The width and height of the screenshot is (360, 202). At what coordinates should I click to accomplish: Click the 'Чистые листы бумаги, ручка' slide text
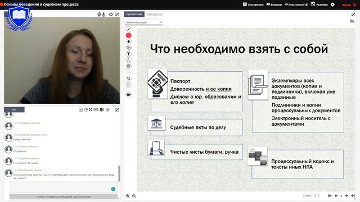(x=204, y=152)
